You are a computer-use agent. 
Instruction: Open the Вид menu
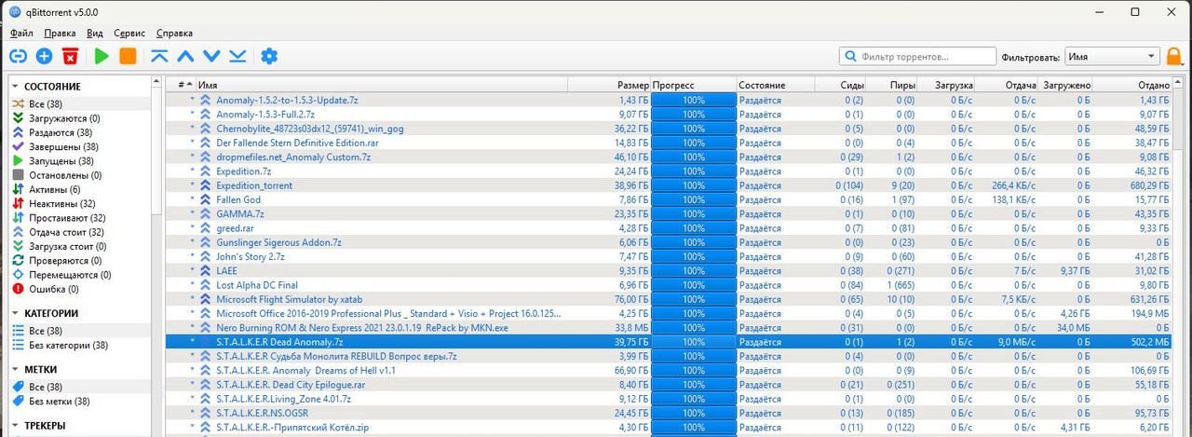click(x=95, y=34)
